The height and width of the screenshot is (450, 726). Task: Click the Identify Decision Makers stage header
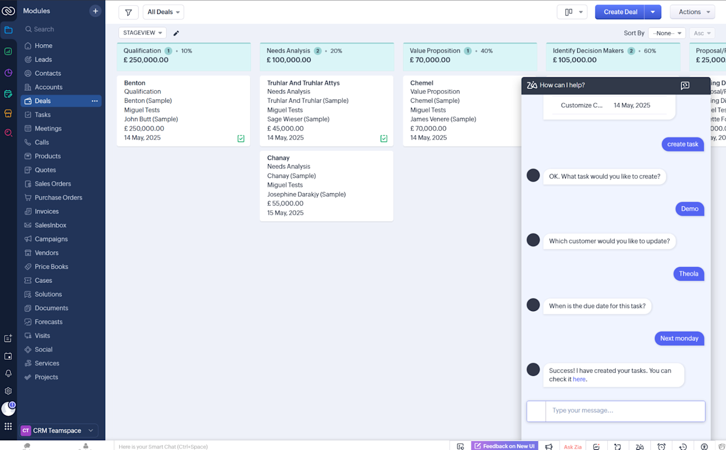pos(612,57)
